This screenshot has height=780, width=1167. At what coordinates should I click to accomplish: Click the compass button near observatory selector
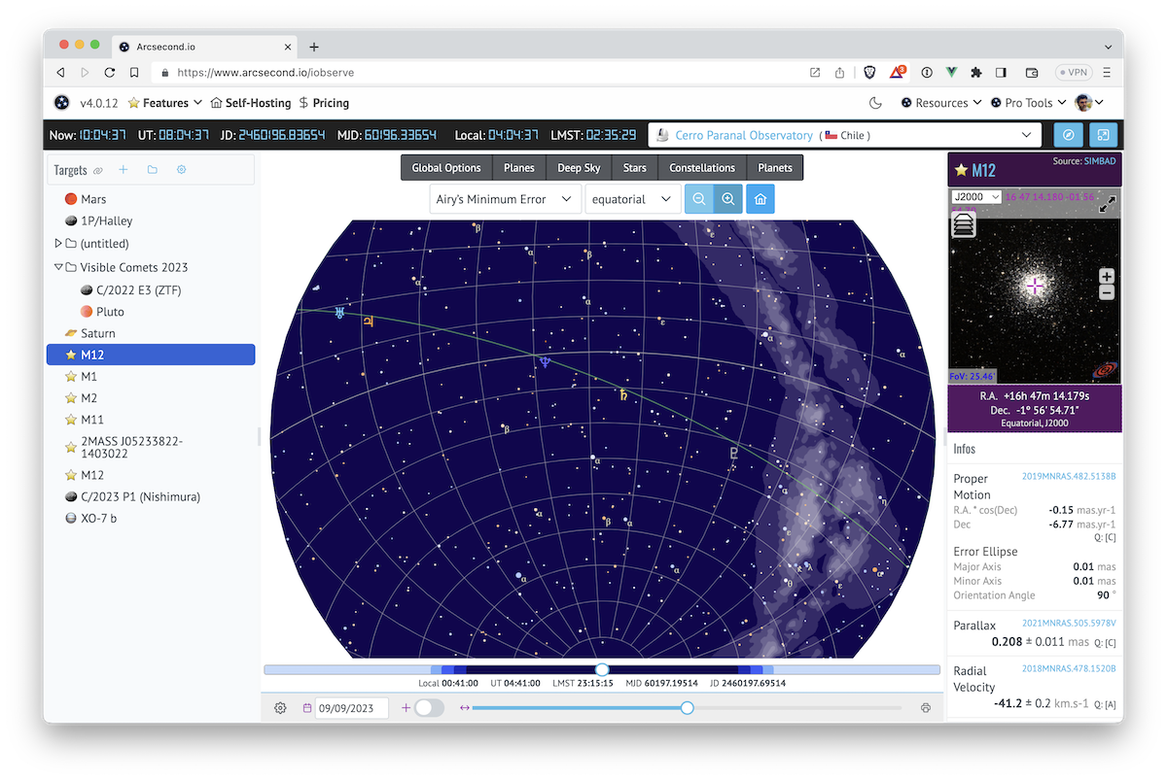coord(1068,135)
